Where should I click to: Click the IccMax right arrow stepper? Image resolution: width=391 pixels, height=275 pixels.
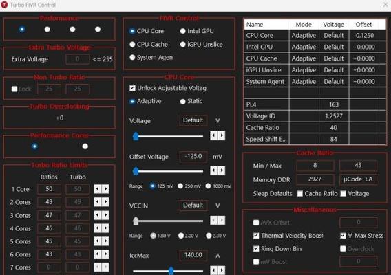tap(222, 270)
